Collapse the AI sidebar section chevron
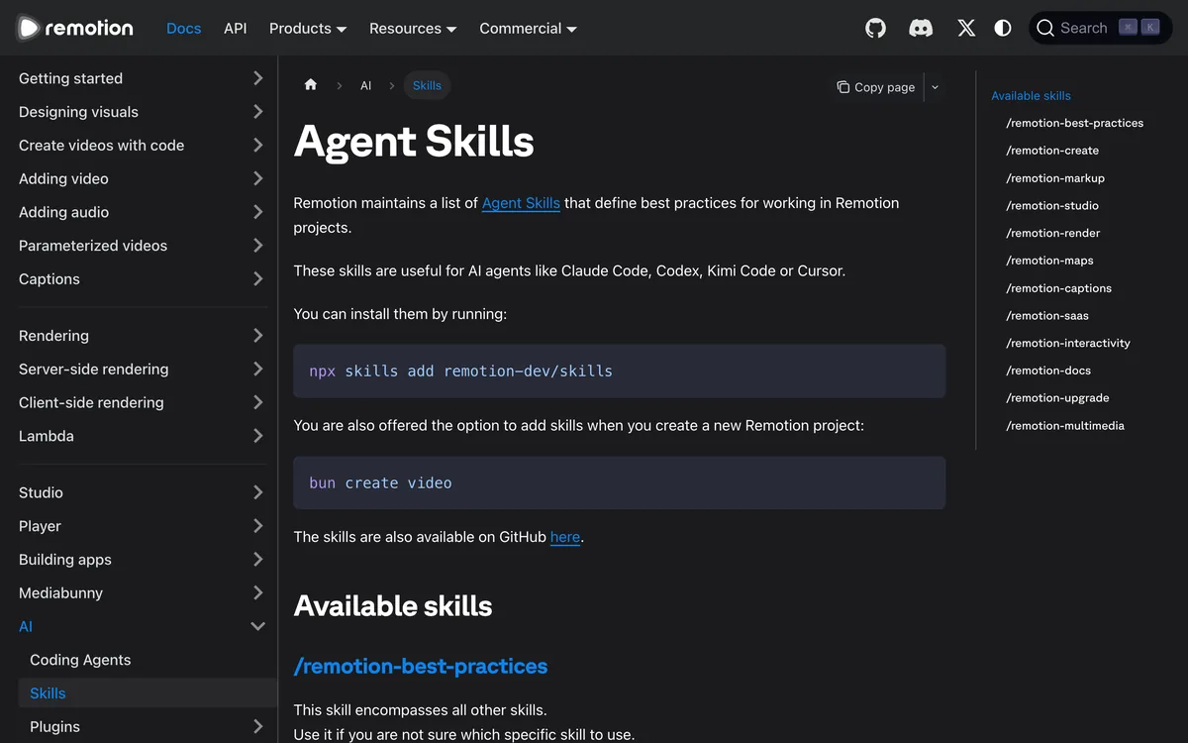1188x743 pixels. coord(257,626)
